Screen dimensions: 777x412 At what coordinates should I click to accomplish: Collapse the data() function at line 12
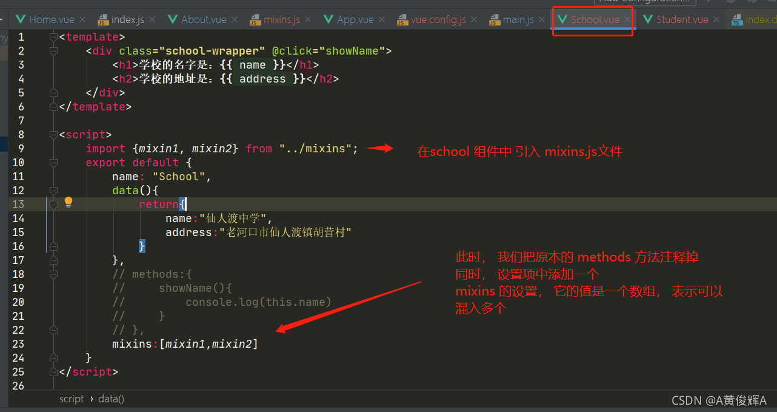(53, 191)
